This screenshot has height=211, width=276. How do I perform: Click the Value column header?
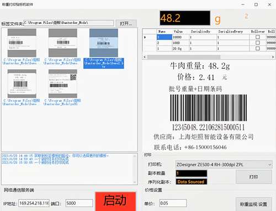(181, 31)
